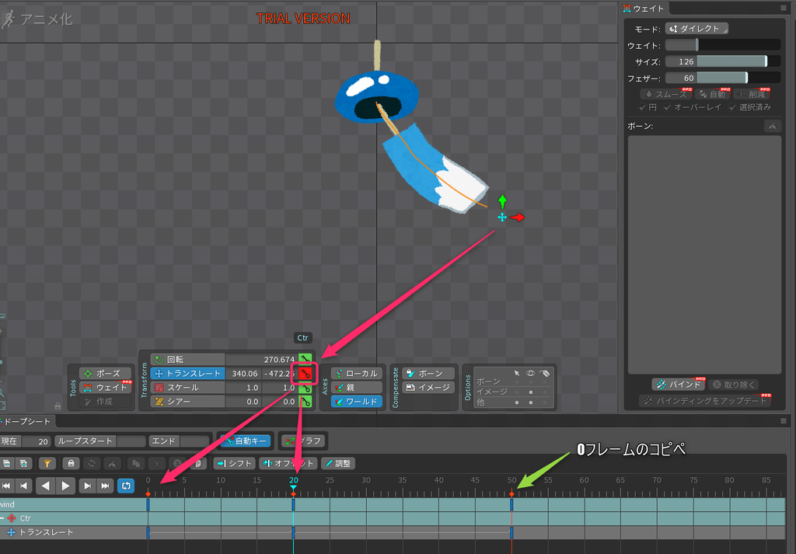Activate the スケール (Scale) transform tool
This screenshot has width=796, height=554.
[188, 388]
